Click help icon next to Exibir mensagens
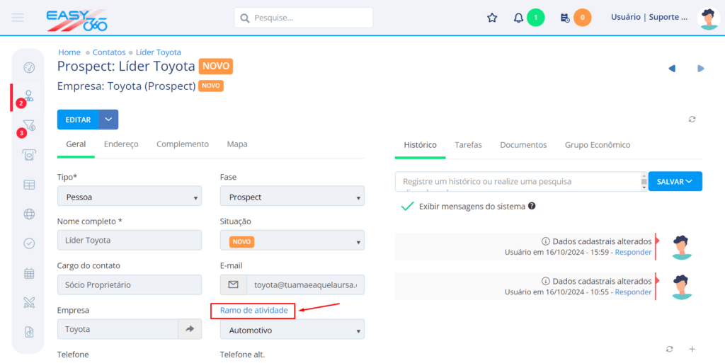The width and height of the screenshot is (725, 363). [532, 206]
